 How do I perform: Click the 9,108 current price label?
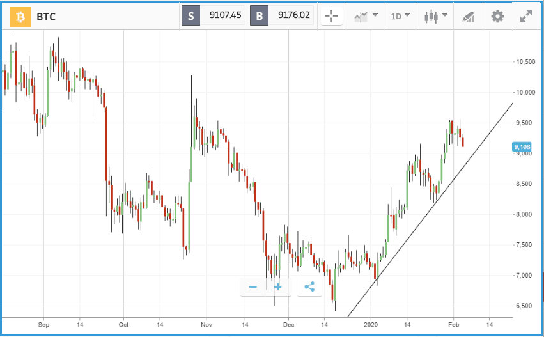522,147
